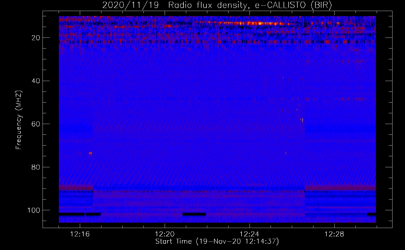Click the yellow burst feature near 60 MHz

click(x=302, y=120)
